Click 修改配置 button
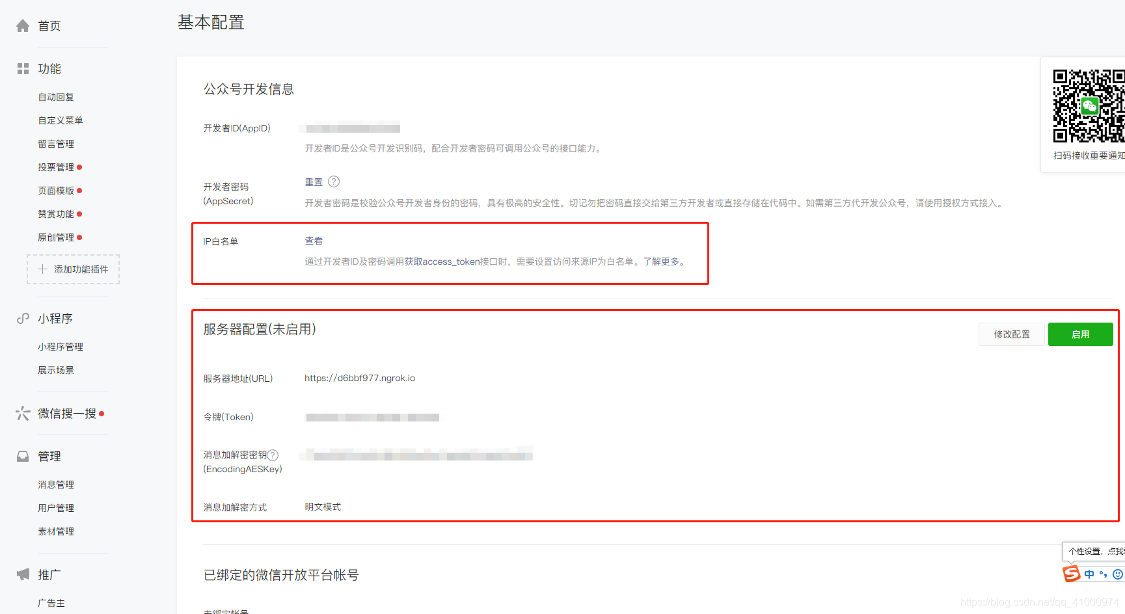Image resolution: width=1125 pixels, height=614 pixels. tap(1012, 334)
